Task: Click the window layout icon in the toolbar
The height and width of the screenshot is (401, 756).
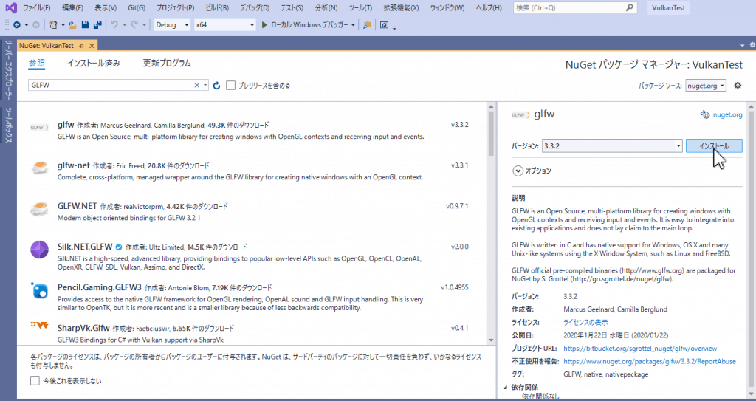Action: click(x=384, y=24)
